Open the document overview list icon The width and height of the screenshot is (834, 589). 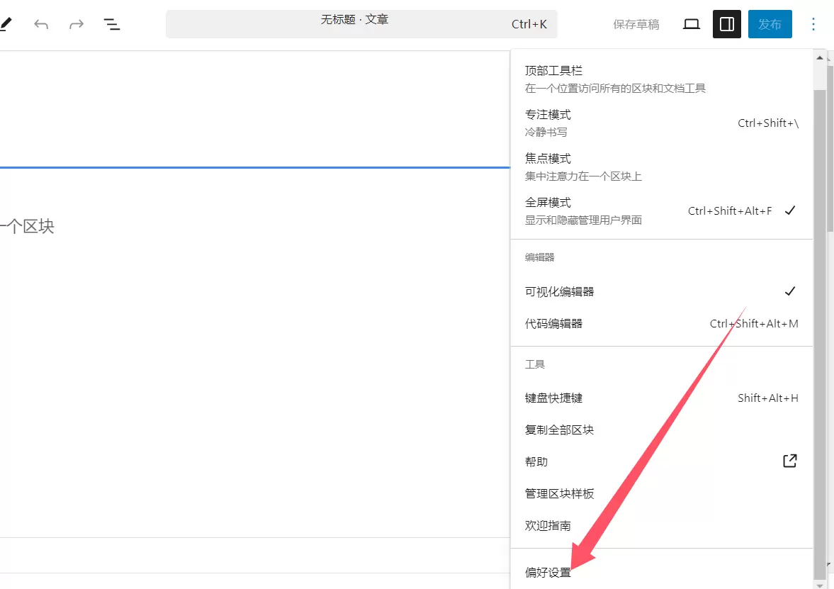(x=112, y=24)
